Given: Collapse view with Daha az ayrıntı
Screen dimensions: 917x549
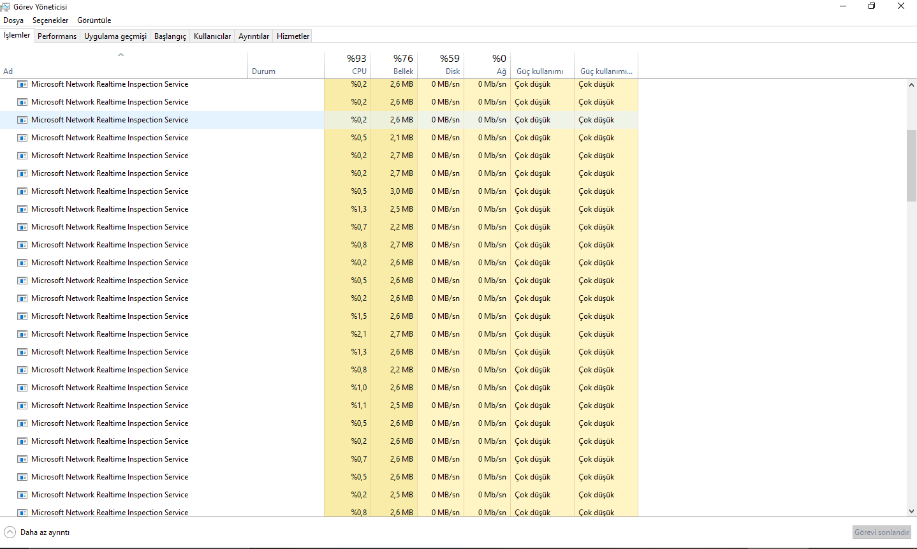Looking at the screenshot, I should (x=37, y=532).
